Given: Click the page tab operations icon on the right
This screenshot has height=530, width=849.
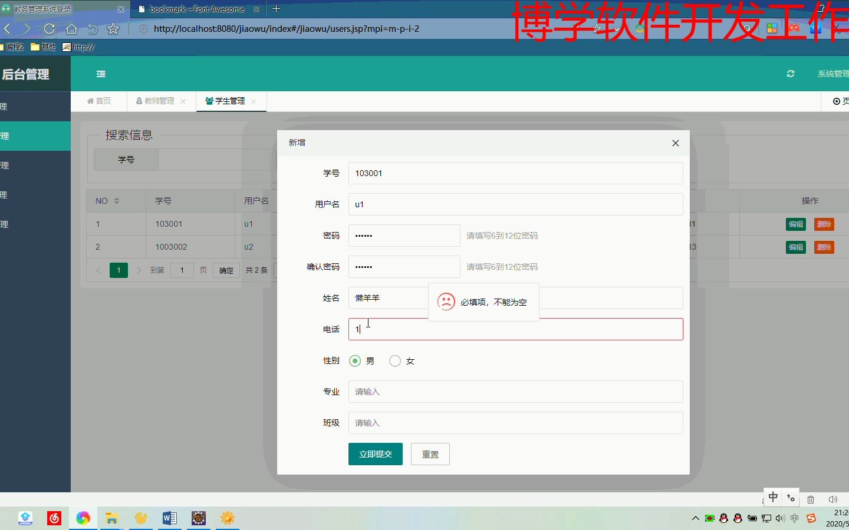Looking at the screenshot, I should 837,101.
